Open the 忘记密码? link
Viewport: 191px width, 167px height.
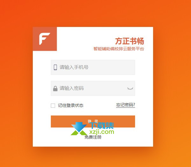(125, 105)
